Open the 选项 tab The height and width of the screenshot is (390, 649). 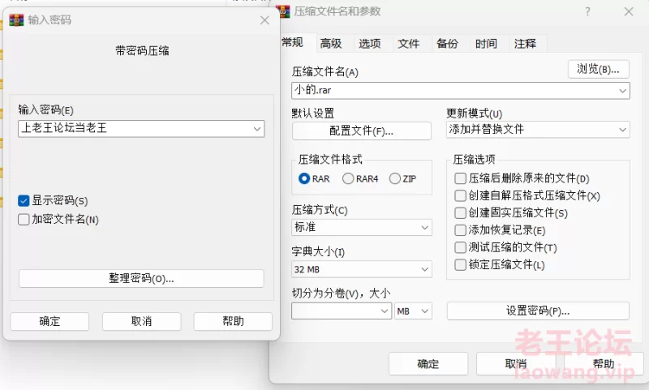(370, 44)
